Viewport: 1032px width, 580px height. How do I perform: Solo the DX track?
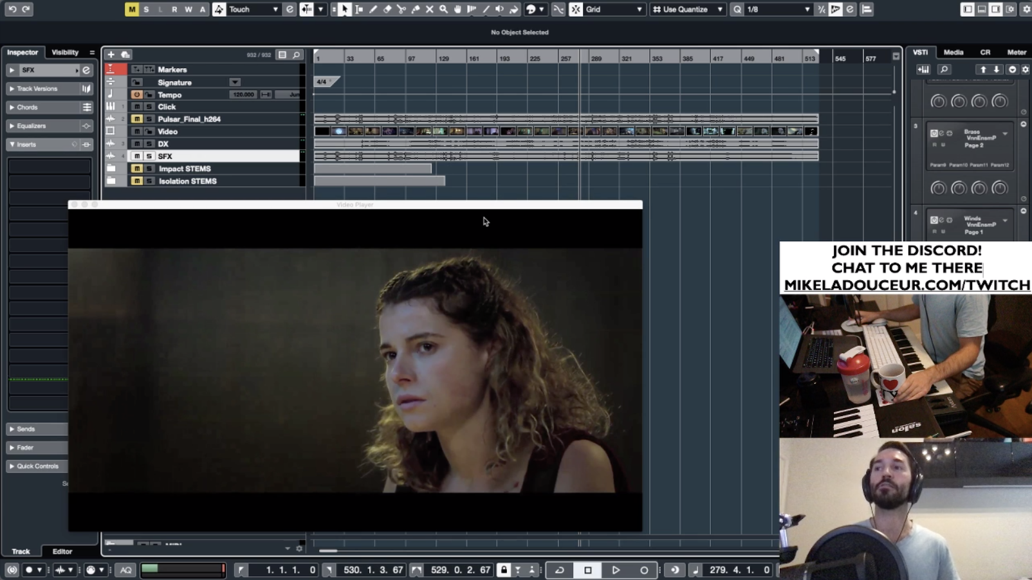coord(149,144)
